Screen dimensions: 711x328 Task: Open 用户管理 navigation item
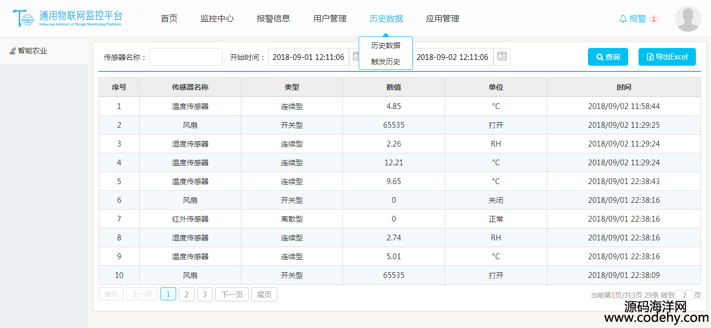(x=329, y=19)
